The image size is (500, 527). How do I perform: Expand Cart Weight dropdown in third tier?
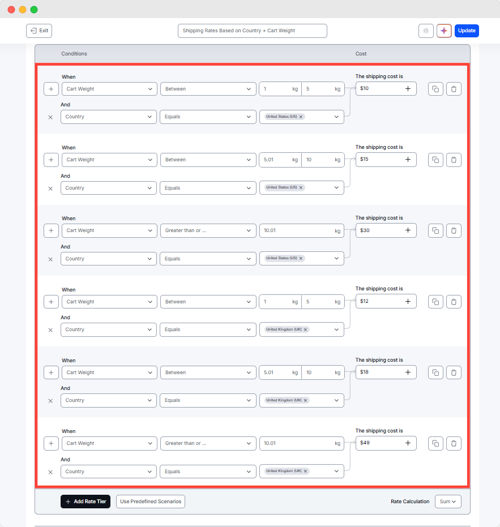[x=108, y=230]
